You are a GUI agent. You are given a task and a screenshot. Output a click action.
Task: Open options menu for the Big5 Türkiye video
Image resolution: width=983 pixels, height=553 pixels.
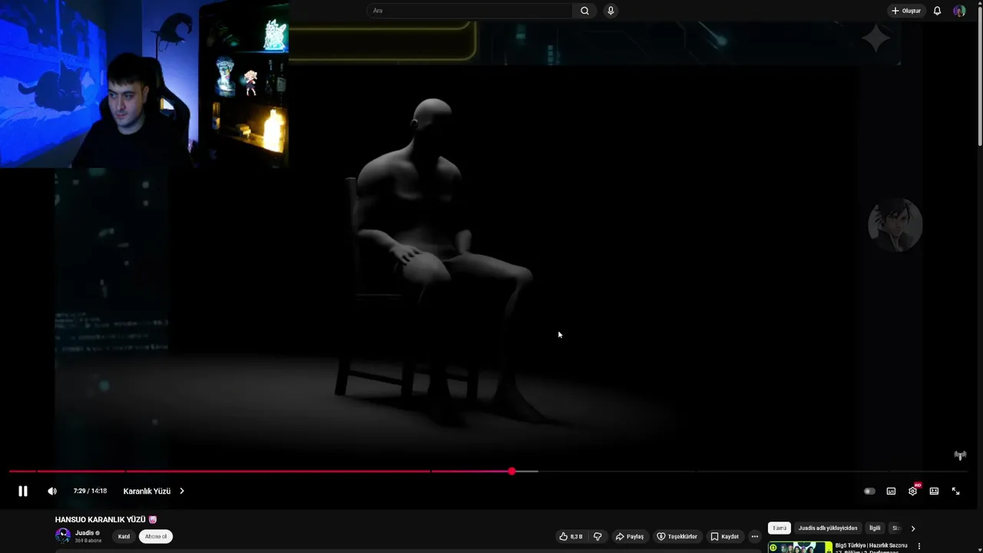[919, 546]
